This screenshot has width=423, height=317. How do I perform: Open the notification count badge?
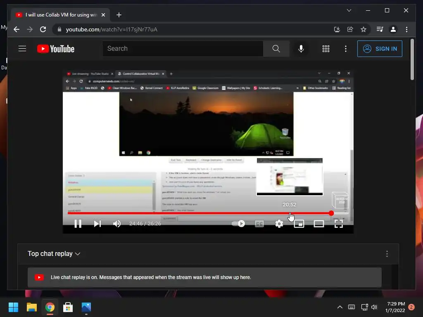[x=411, y=307]
